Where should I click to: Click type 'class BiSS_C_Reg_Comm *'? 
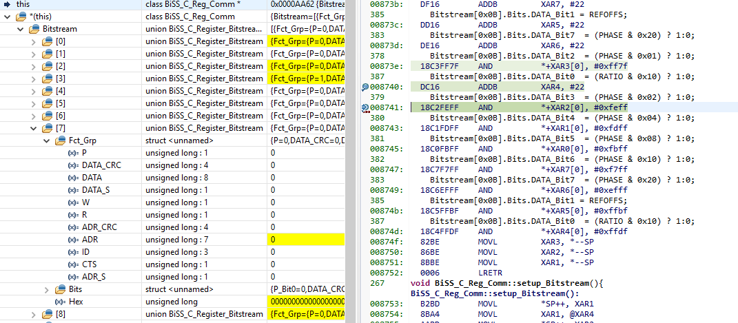[194, 4]
